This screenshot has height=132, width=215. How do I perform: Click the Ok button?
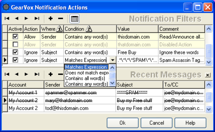pyautogui.click(x=123, y=123)
